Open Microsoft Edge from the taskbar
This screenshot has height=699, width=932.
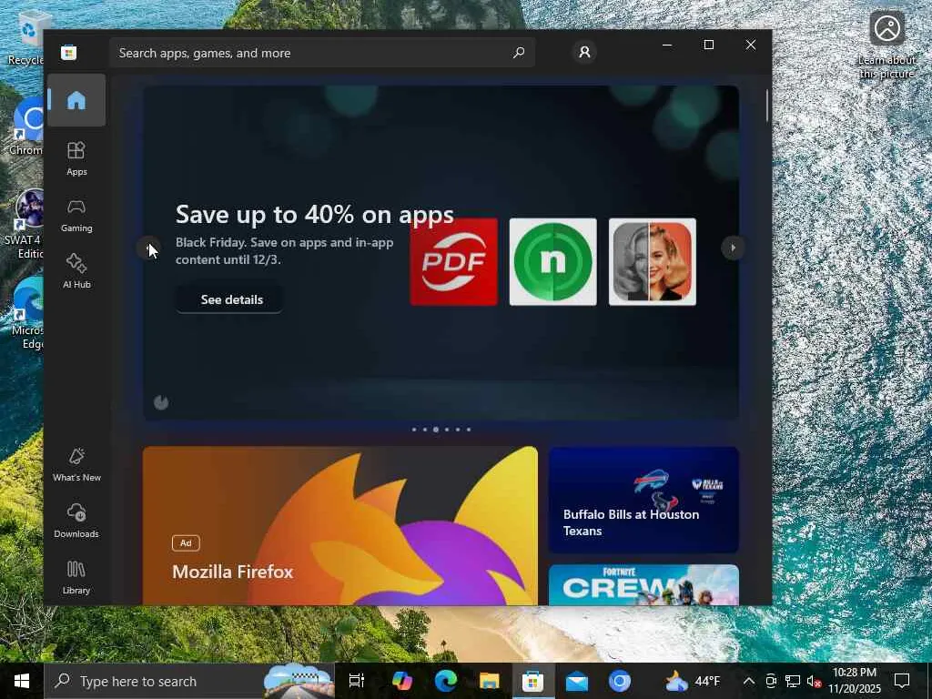click(446, 681)
